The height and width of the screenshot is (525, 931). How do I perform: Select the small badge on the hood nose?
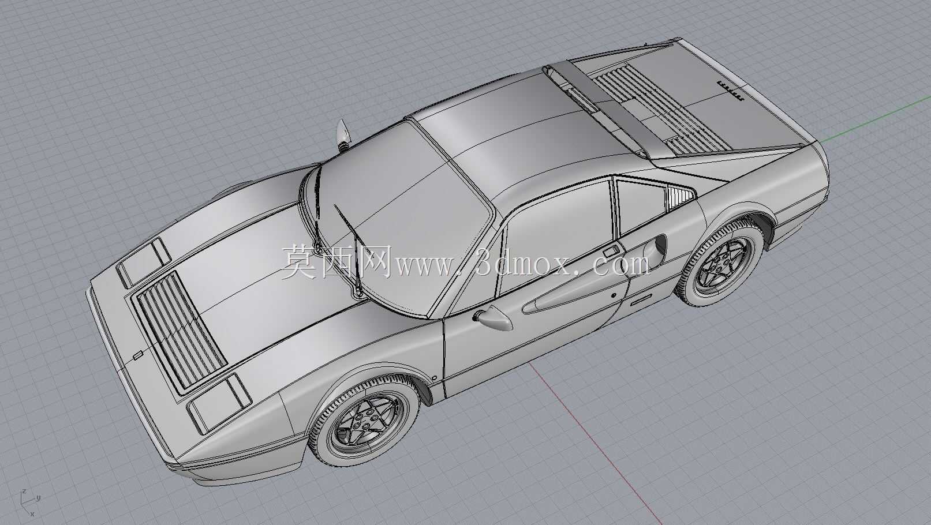pos(137,356)
